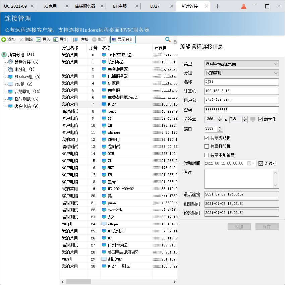The height and width of the screenshot is (285, 285).
Task: Click the Export toolbar icon
Action: (x=56, y=40)
